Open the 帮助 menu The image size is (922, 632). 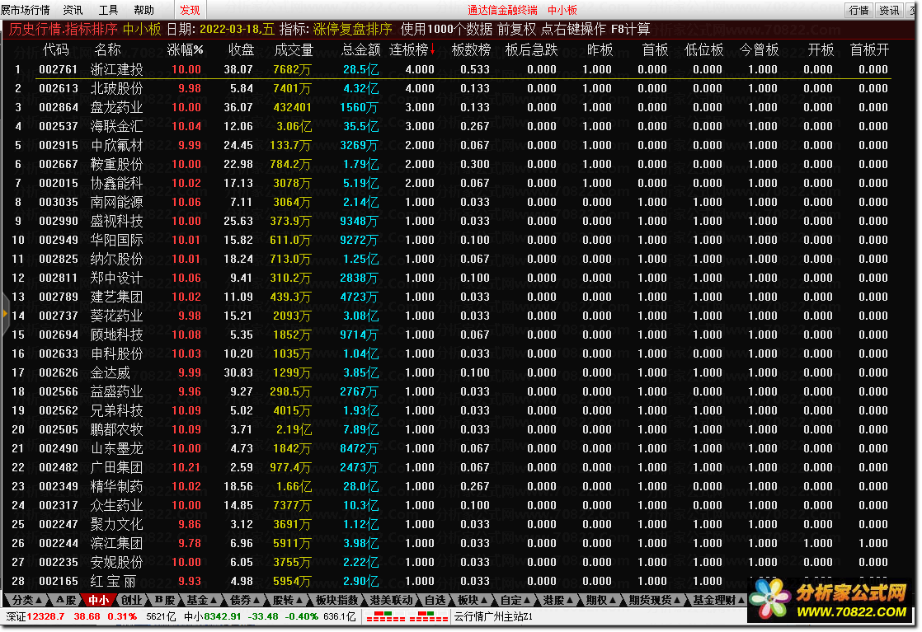(143, 10)
